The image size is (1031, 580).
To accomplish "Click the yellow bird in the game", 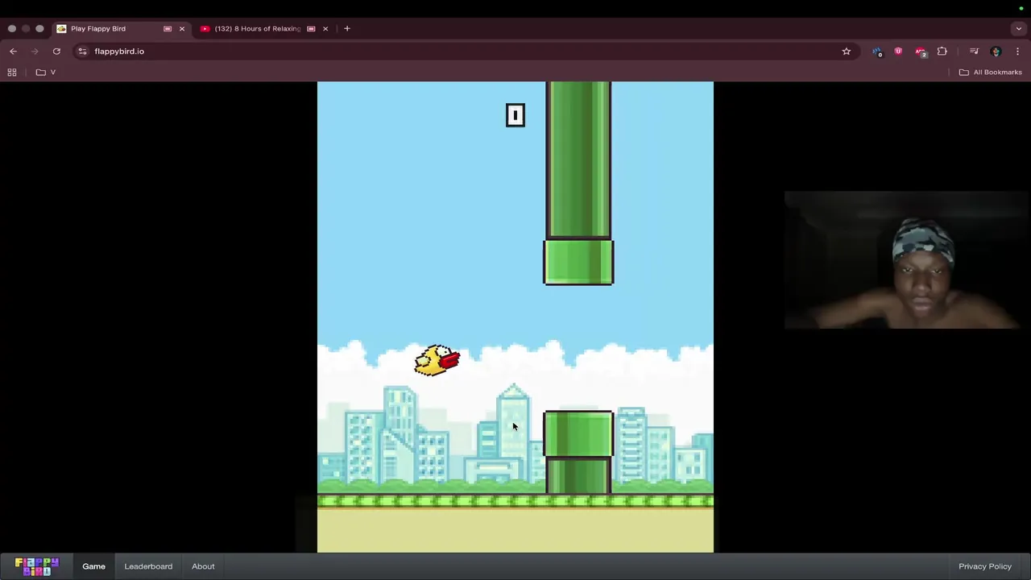I will point(437,360).
